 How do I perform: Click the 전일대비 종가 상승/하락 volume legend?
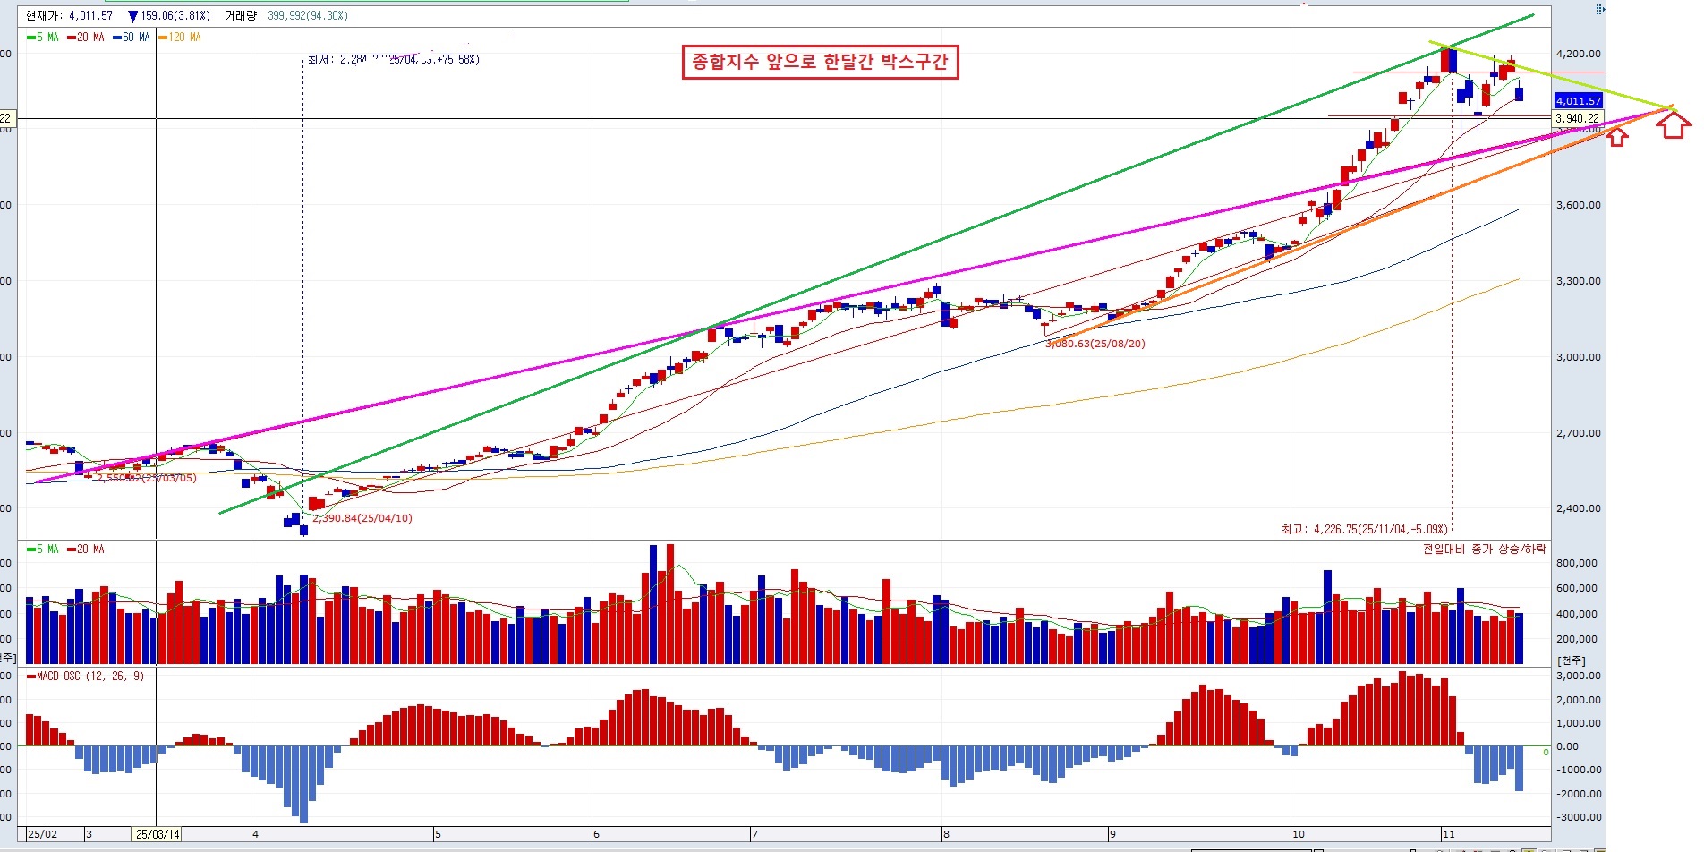1484,550
